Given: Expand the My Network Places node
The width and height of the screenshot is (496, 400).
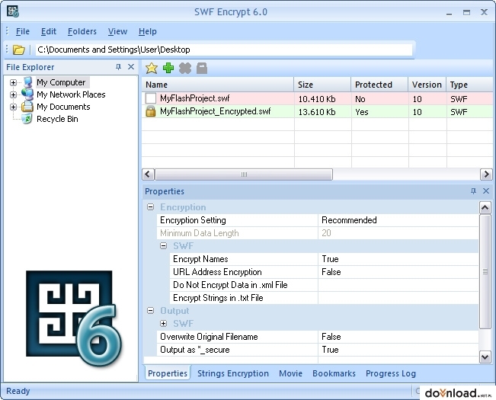Looking at the screenshot, I should [13, 94].
